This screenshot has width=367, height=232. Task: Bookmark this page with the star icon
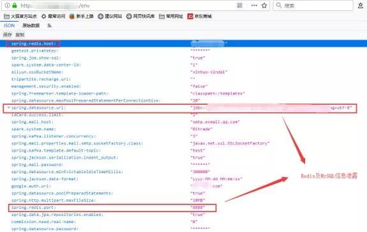(x=264, y=5)
